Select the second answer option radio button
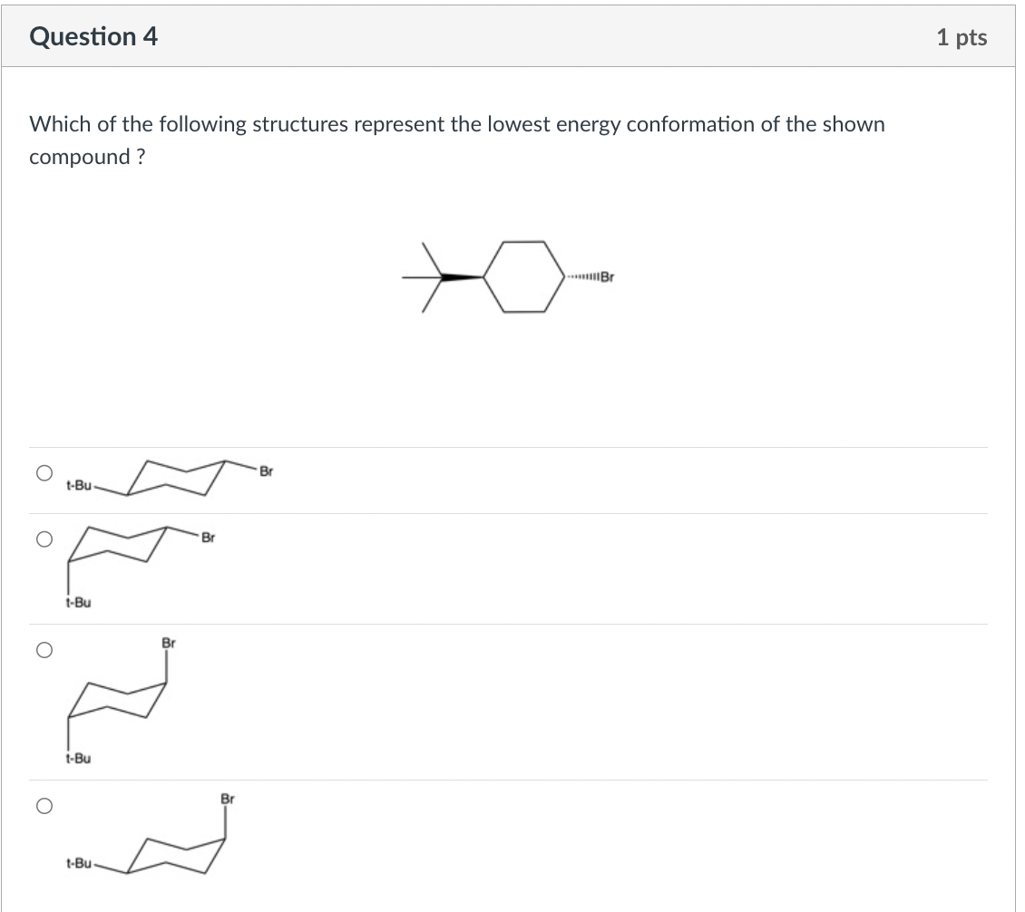The height and width of the screenshot is (912, 1025). pos(44,538)
